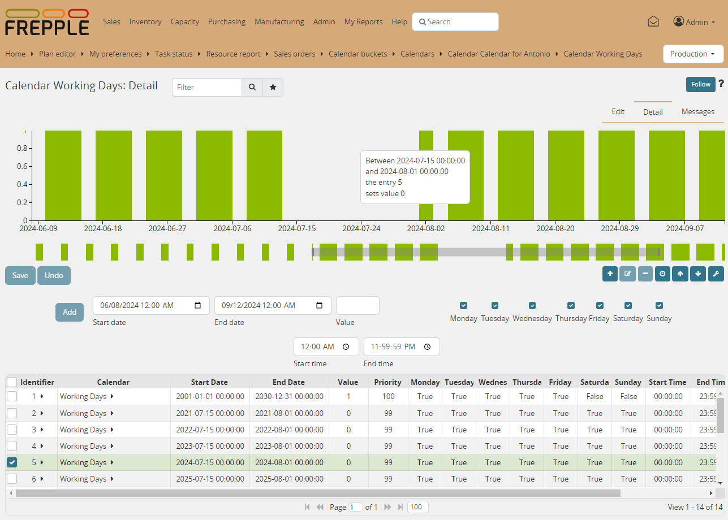This screenshot has height=520, width=728.
Task: Go to Sales orders breadcrumb link
Action: [294, 54]
